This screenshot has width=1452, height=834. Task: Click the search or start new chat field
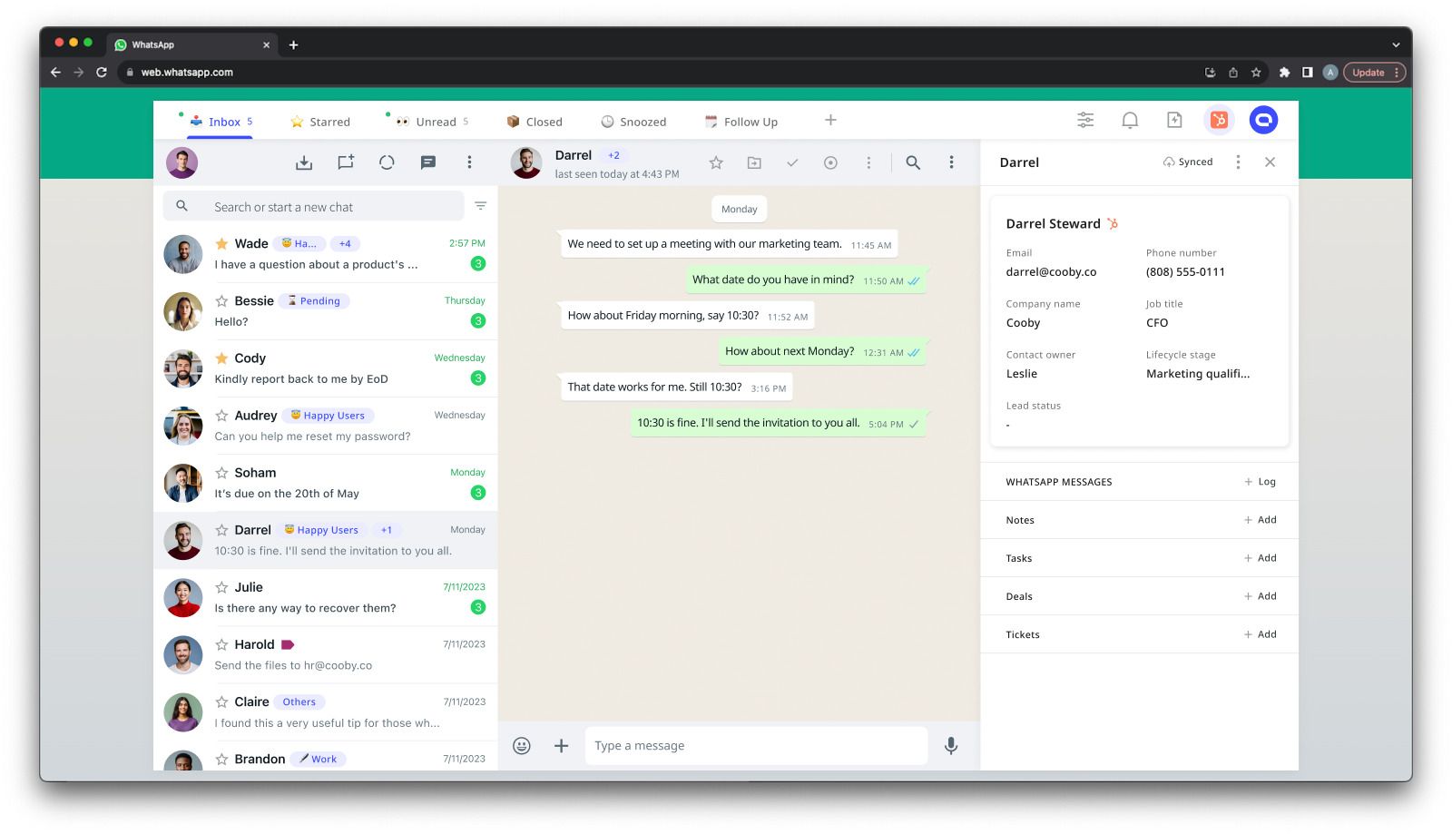[314, 206]
